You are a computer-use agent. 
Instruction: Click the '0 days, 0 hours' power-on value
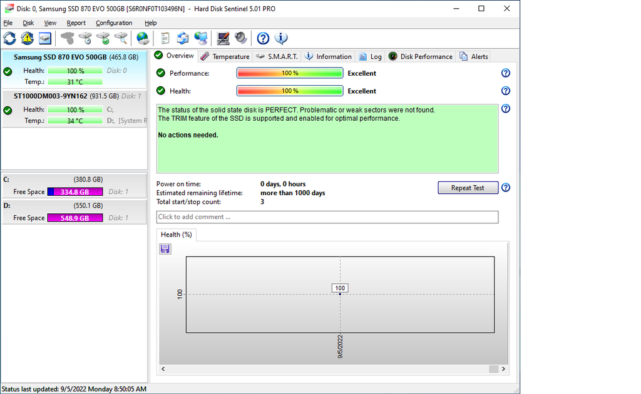(x=283, y=184)
